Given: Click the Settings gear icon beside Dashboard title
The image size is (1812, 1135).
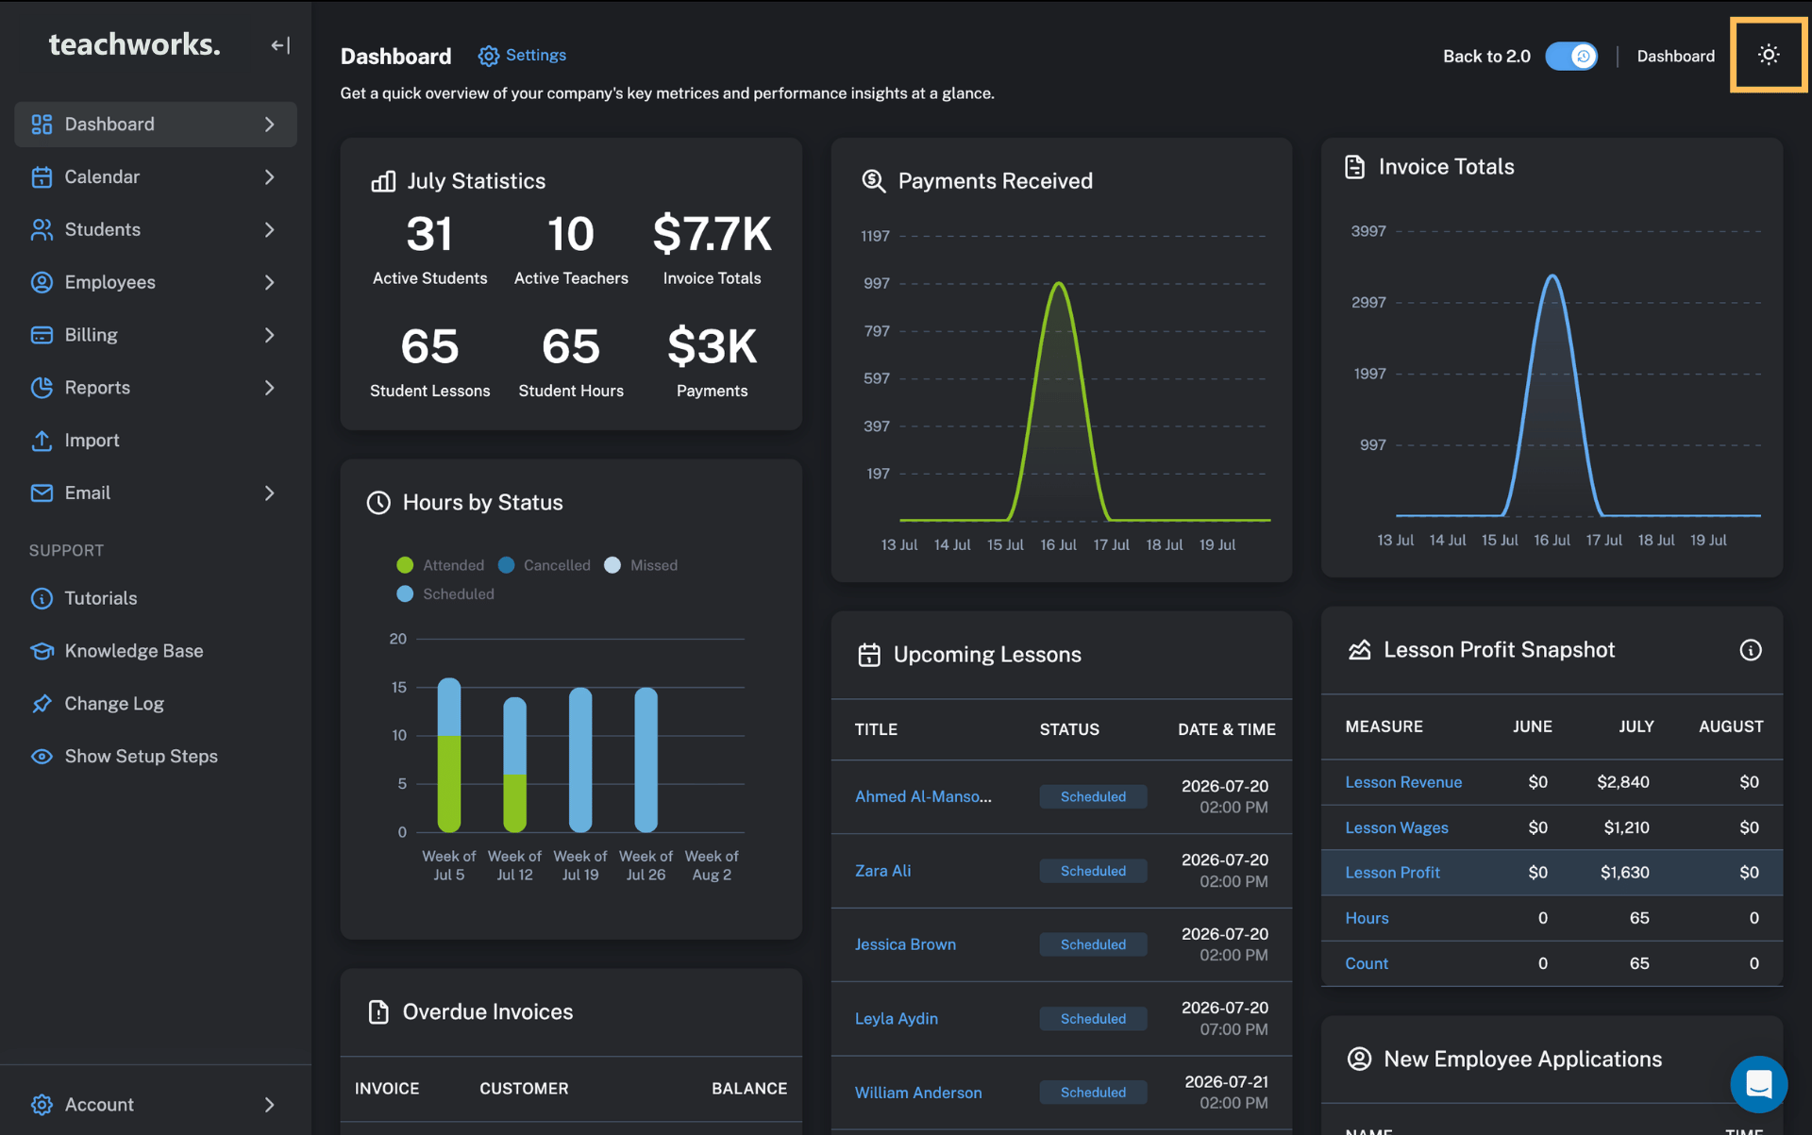Looking at the screenshot, I should pyautogui.click(x=488, y=56).
